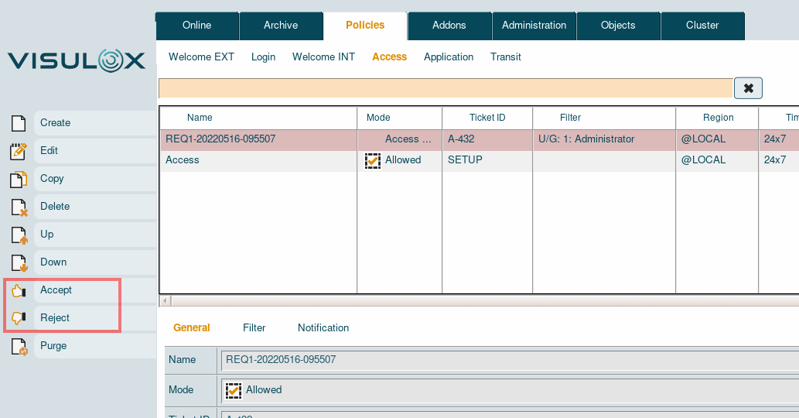Select the REQ1-20220516-095507 policy row

click(220, 139)
